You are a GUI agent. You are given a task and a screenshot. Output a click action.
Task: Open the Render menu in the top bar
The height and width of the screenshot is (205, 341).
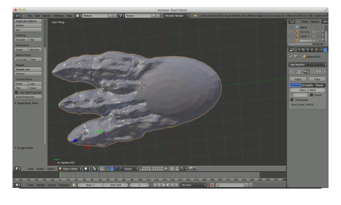[47, 16]
